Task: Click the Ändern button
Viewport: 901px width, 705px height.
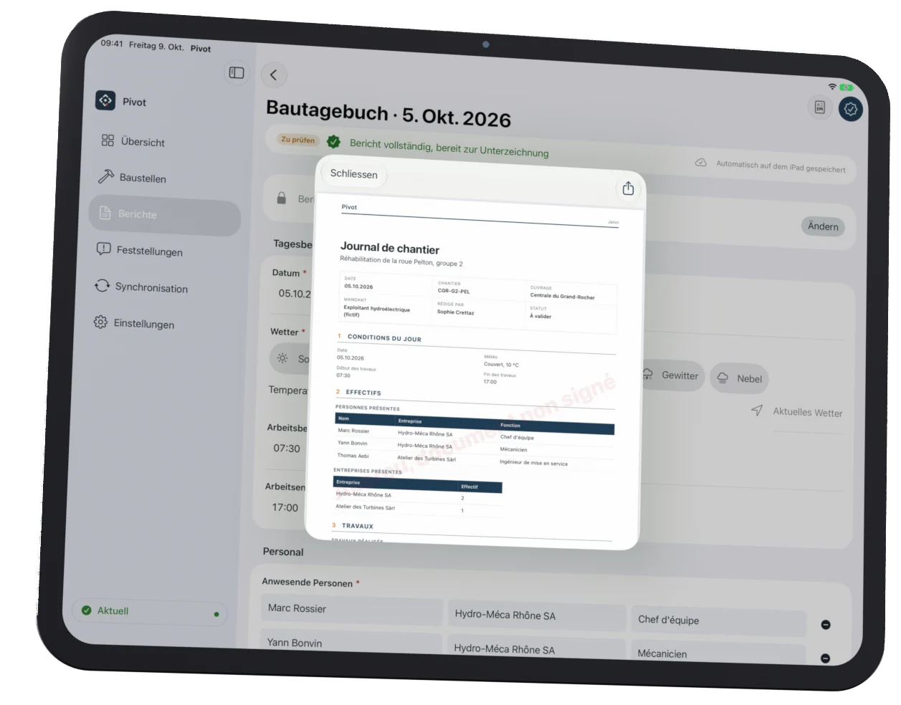Action: point(823,226)
